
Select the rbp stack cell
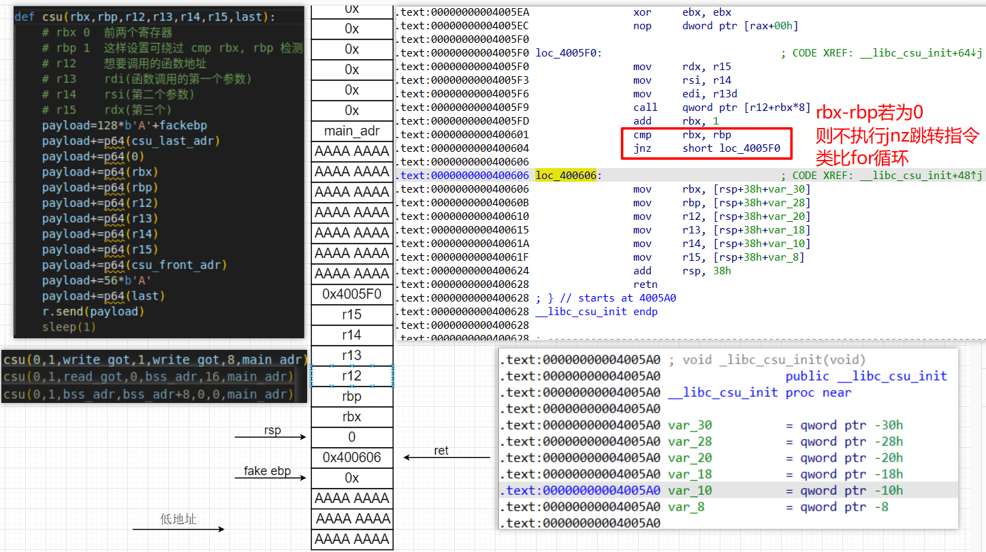coord(352,396)
